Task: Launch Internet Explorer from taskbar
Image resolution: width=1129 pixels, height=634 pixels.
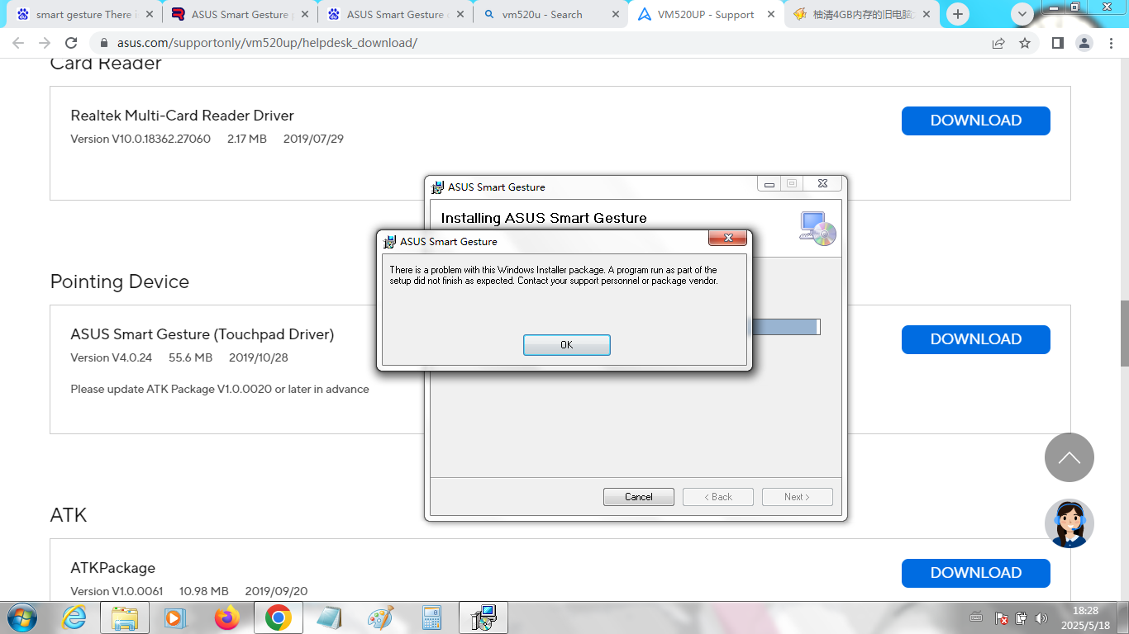Action: (74, 617)
